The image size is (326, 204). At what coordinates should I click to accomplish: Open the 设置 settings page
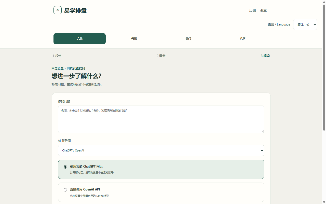[x=263, y=10]
